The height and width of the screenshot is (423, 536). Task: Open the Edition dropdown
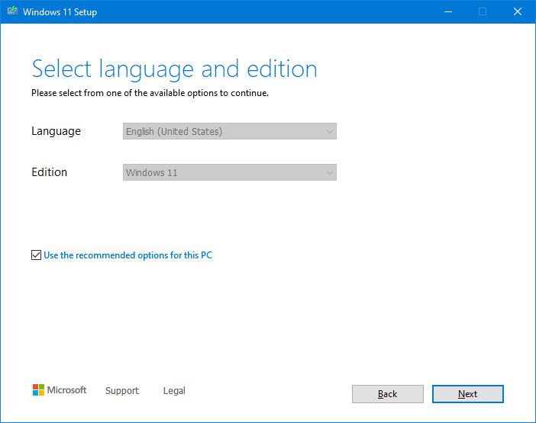(229, 172)
